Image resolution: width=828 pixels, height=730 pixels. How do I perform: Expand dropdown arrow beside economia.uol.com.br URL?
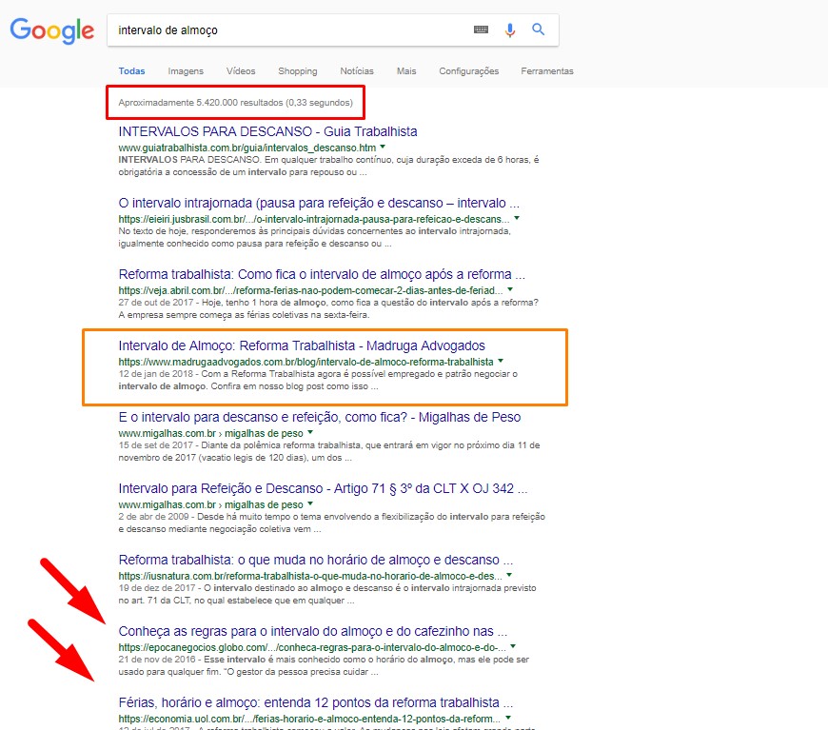pos(508,718)
